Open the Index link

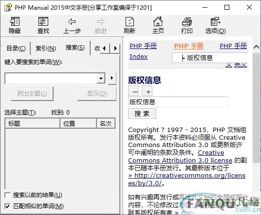[x=138, y=57]
